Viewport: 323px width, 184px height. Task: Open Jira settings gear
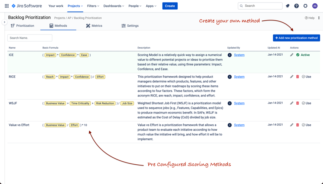[x=305, y=6]
